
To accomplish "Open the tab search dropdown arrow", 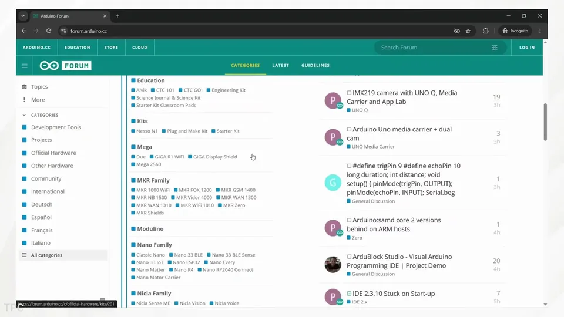I will (x=23, y=16).
